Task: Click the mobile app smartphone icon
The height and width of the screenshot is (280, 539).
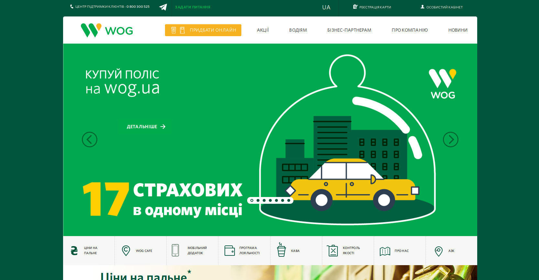Action: pyautogui.click(x=175, y=250)
